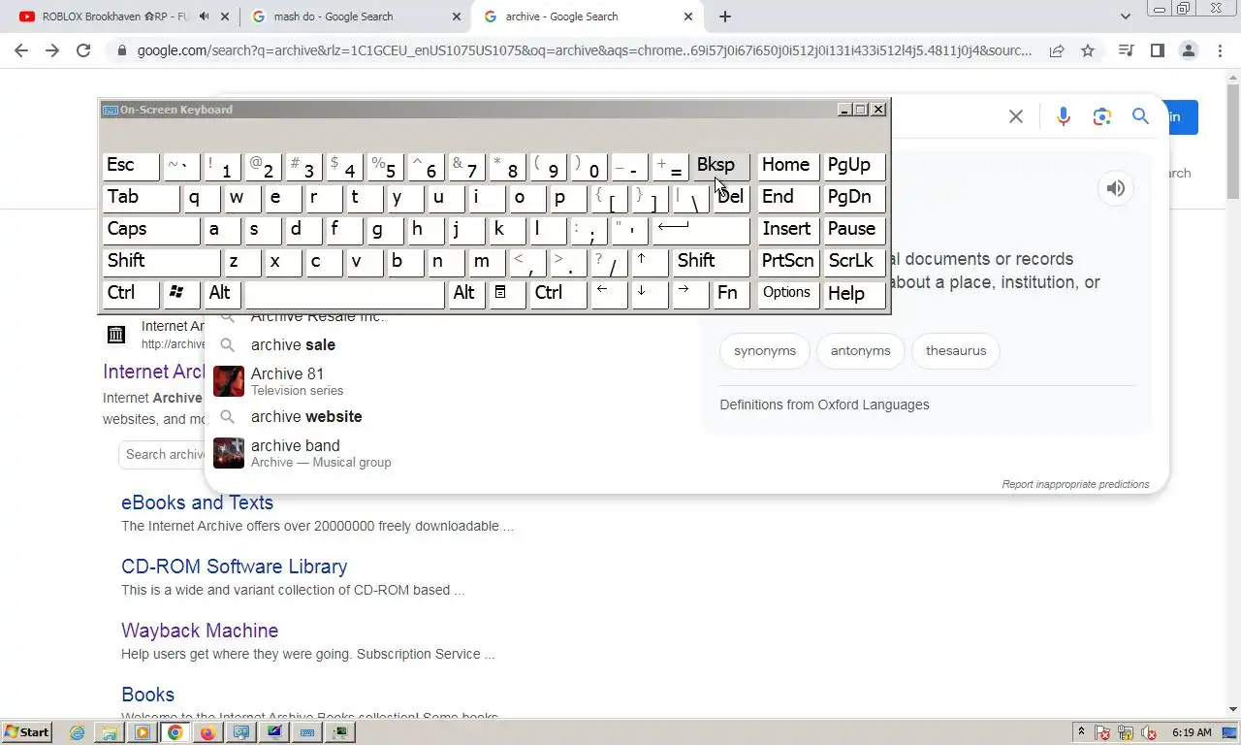1241x745 pixels.
Task: Click the blue magnifier search icon
Action: click(x=1140, y=116)
